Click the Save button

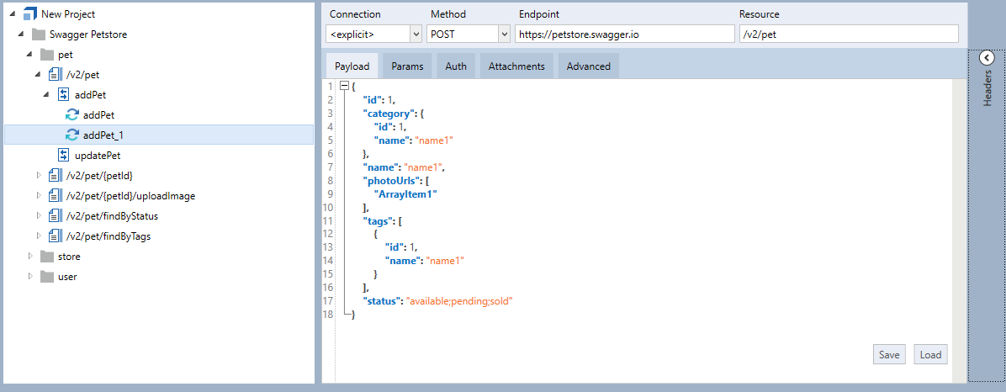tap(889, 354)
